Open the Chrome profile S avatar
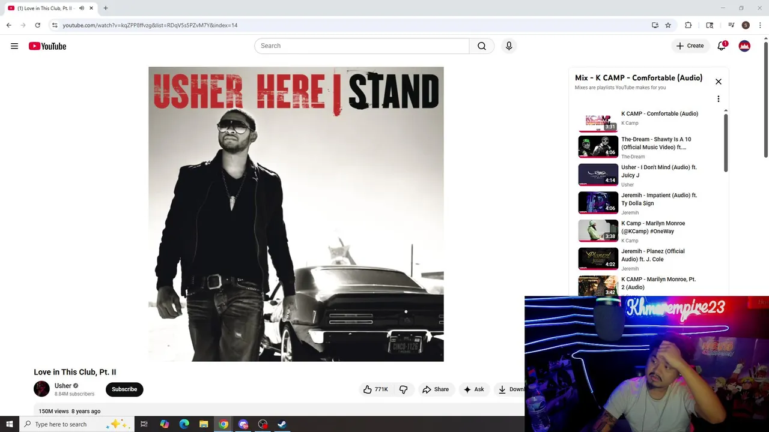769x432 pixels. pos(746,25)
